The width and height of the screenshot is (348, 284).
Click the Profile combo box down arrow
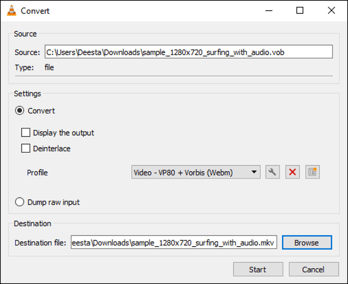tap(254, 173)
